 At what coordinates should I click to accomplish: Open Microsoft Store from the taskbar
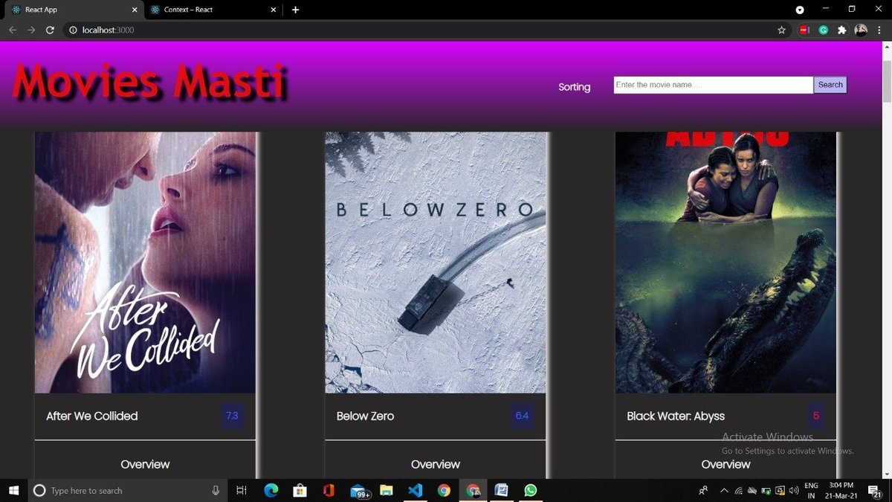(x=300, y=490)
